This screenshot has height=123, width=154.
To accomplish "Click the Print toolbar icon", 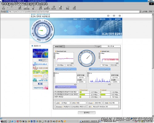I will pyautogui.click(x=74, y=8).
